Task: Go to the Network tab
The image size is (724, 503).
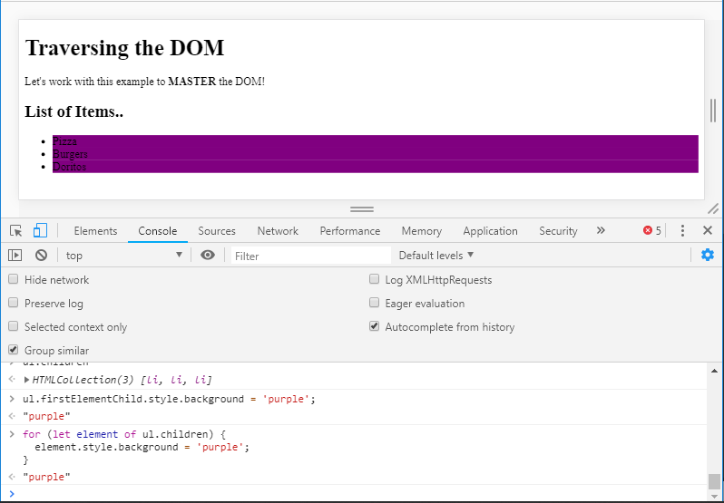Action: coord(278,231)
